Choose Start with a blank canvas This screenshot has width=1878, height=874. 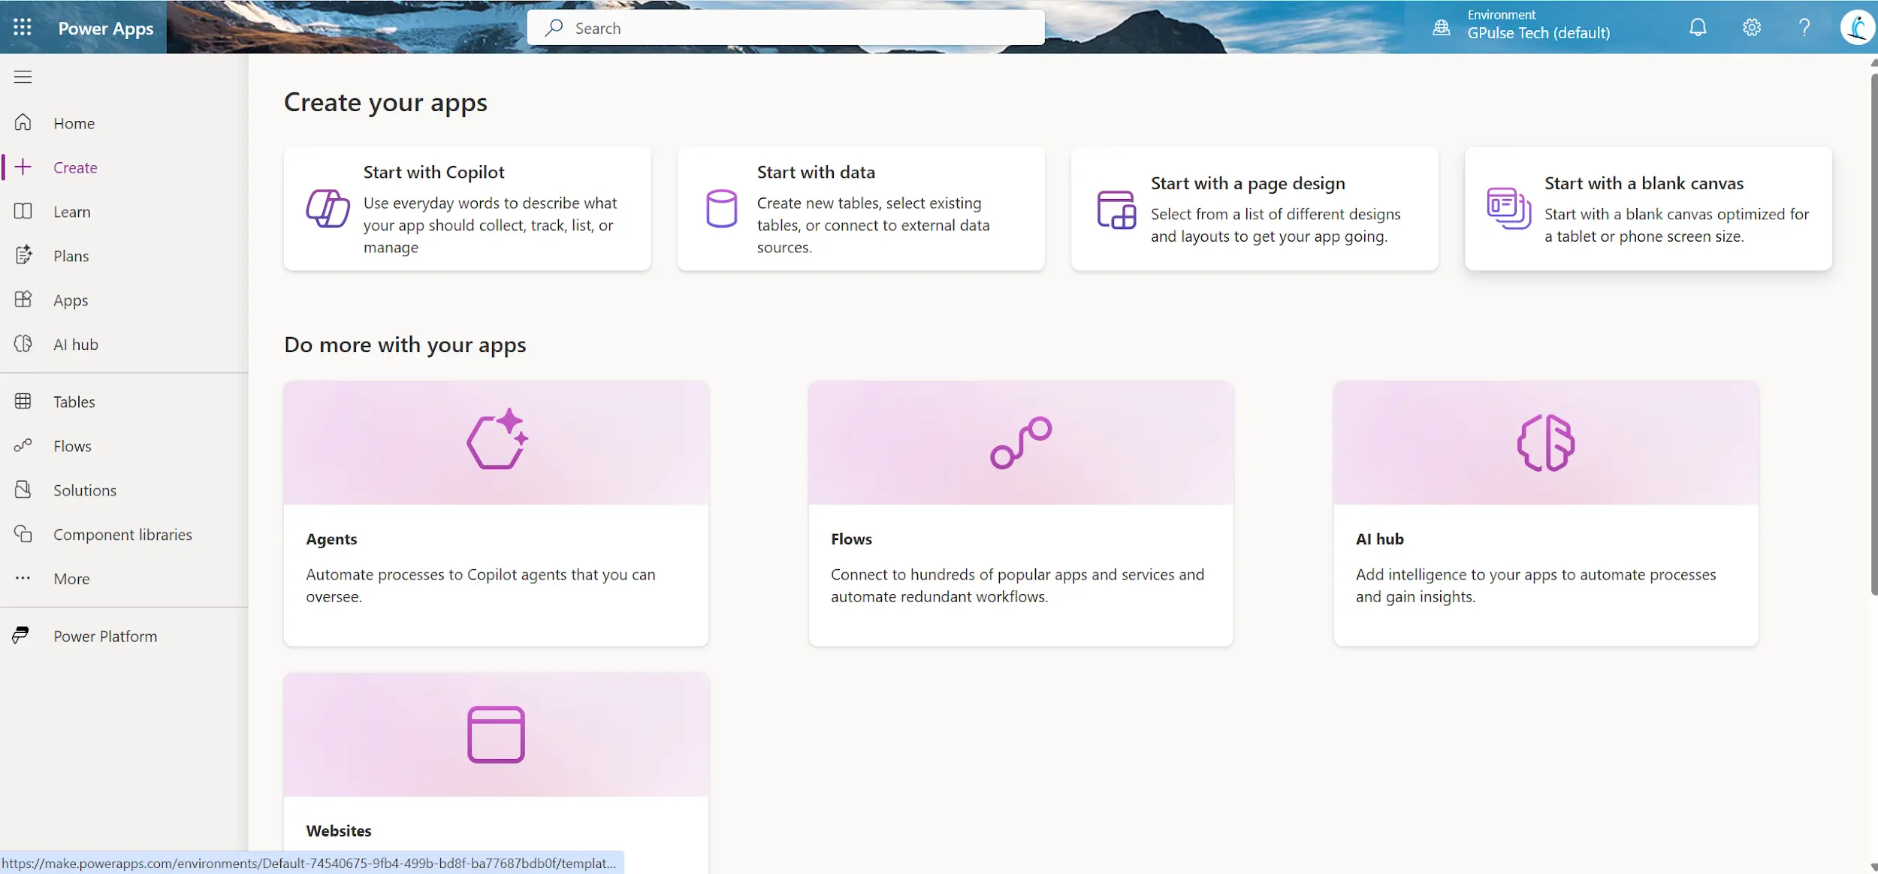pos(1647,209)
